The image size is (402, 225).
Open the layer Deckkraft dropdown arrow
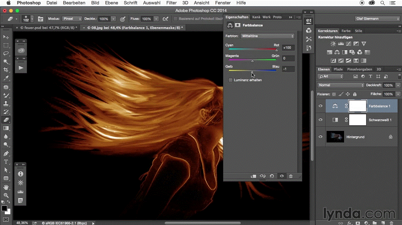pos(398,85)
